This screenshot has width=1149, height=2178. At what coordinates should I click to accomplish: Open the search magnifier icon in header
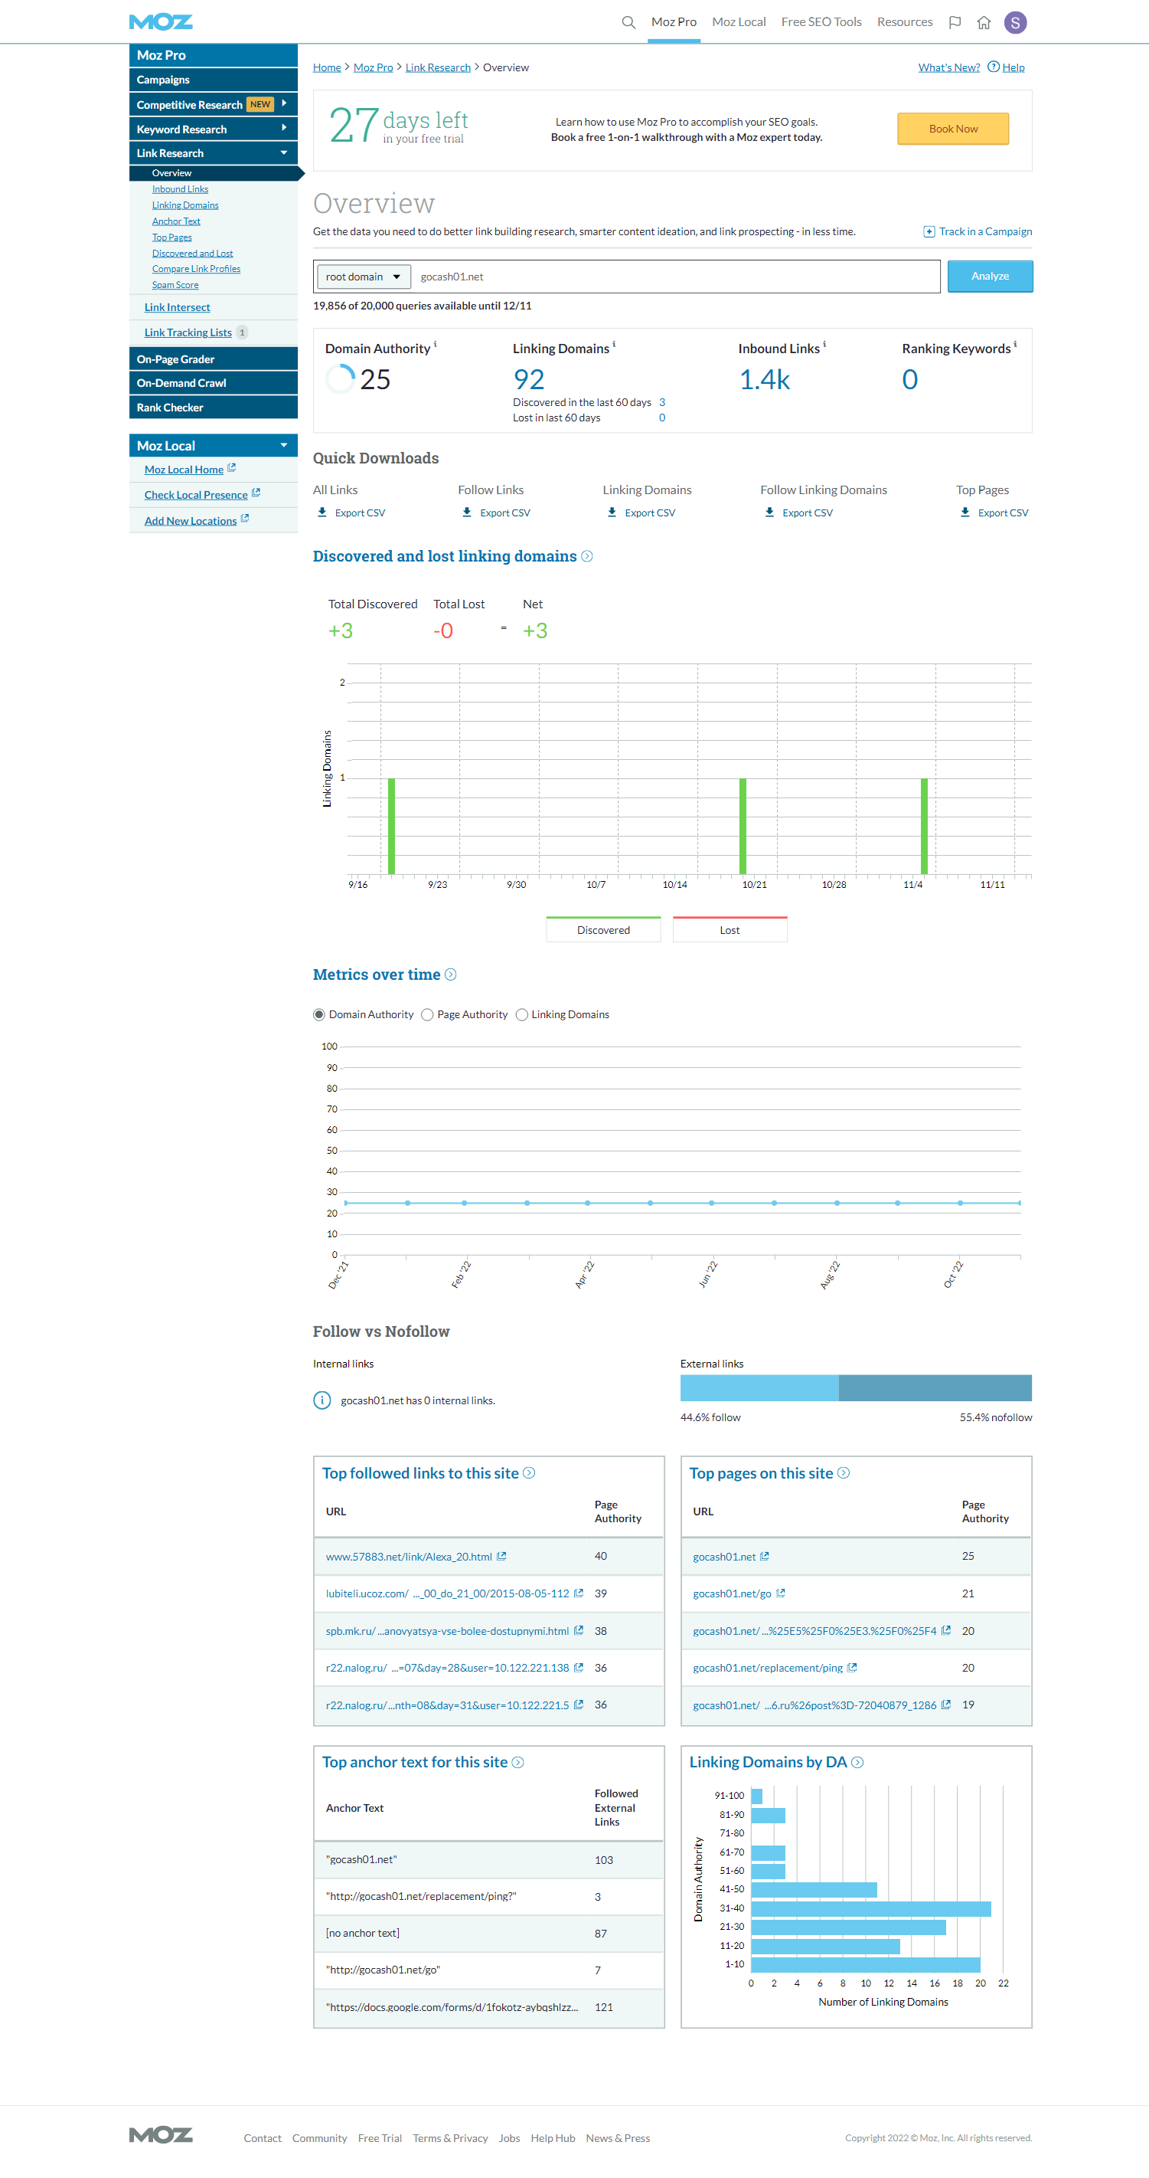(628, 23)
